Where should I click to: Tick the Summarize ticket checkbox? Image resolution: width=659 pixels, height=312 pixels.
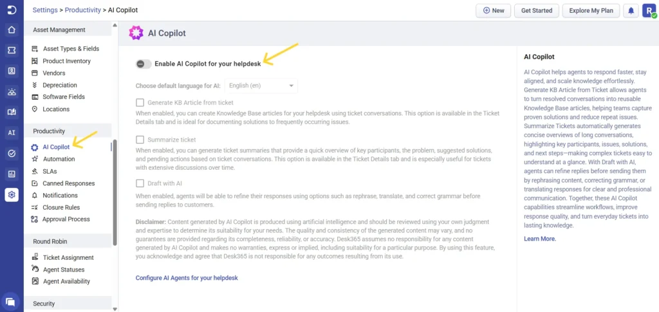click(140, 140)
